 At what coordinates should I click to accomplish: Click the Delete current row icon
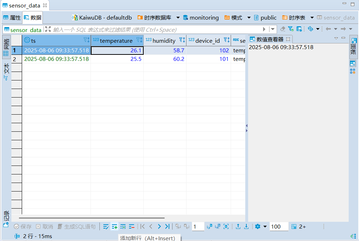pos(132,226)
